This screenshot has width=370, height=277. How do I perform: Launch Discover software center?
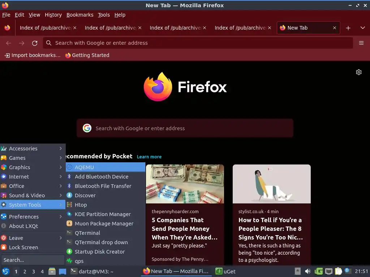[x=106, y=195]
